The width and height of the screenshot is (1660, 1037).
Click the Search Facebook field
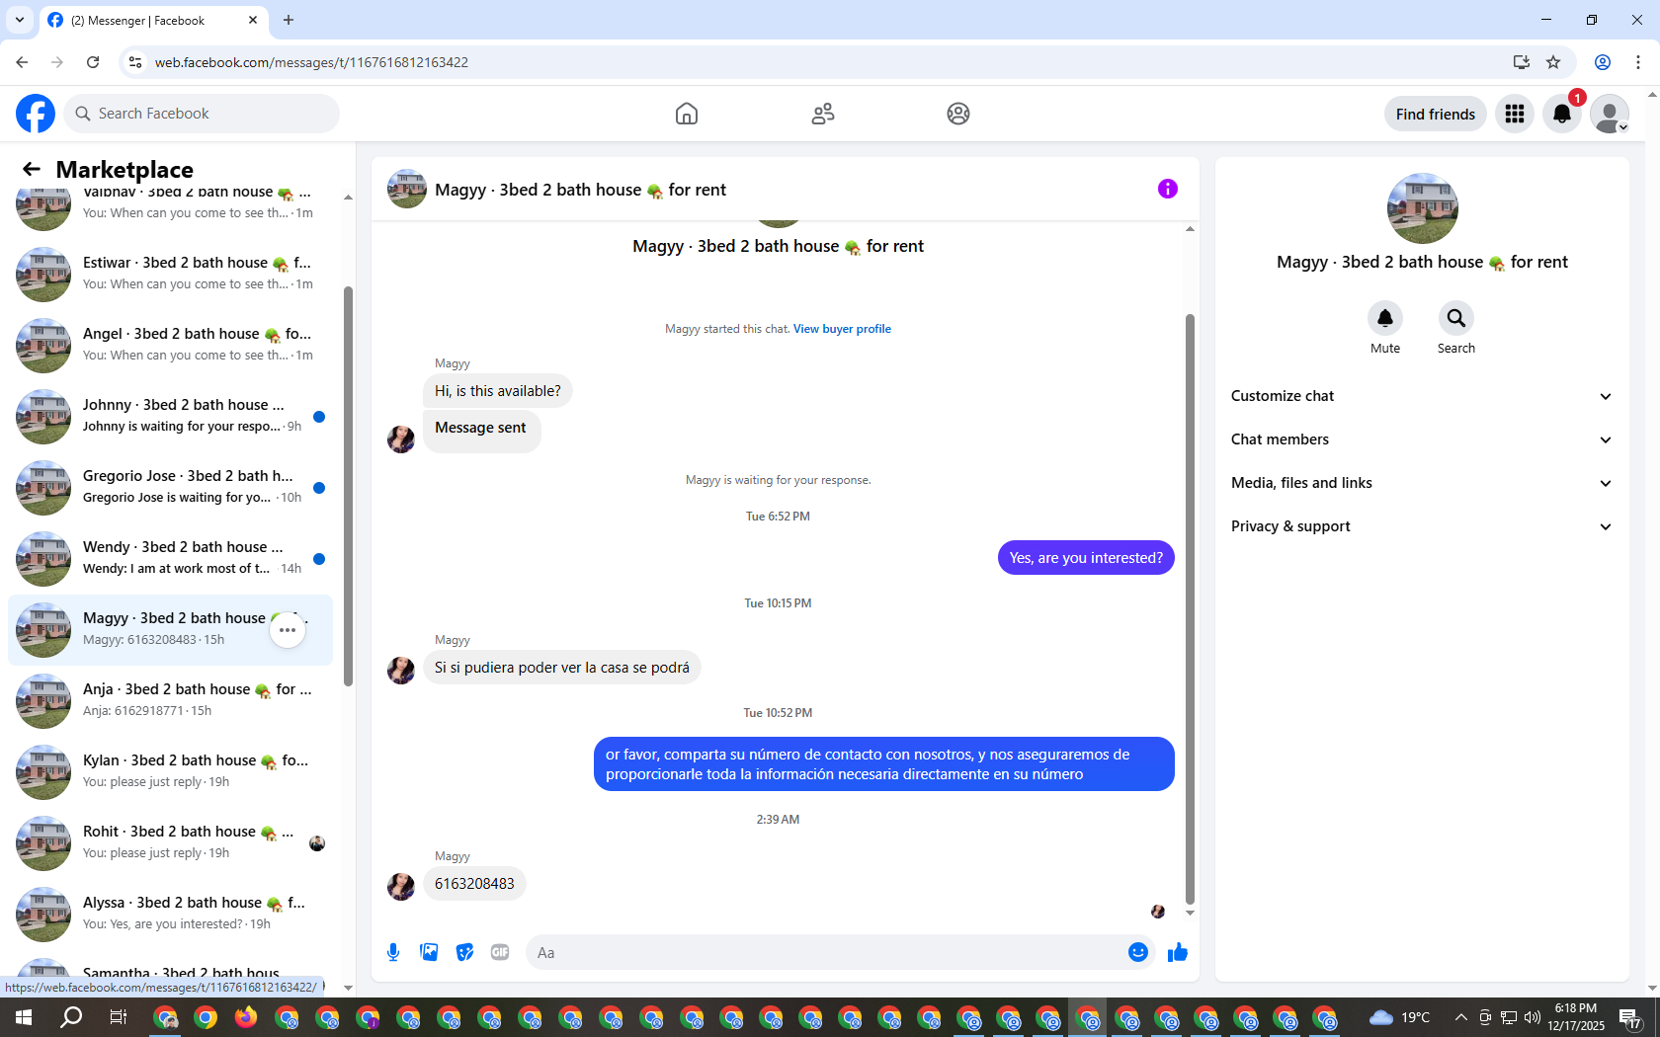pyautogui.click(x=202, y=114)
